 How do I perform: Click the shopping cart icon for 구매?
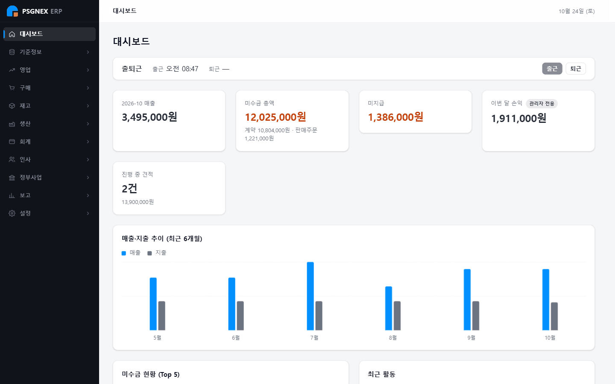tap(12, 88)
